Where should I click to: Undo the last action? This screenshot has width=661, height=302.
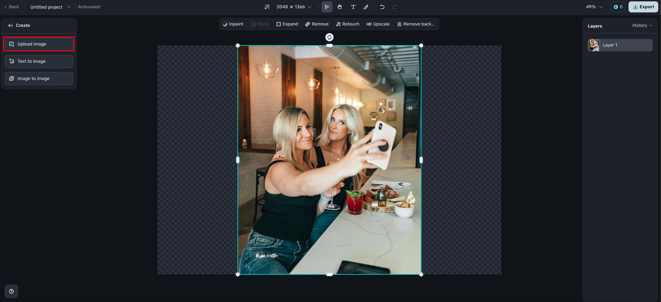pos(382,7)
